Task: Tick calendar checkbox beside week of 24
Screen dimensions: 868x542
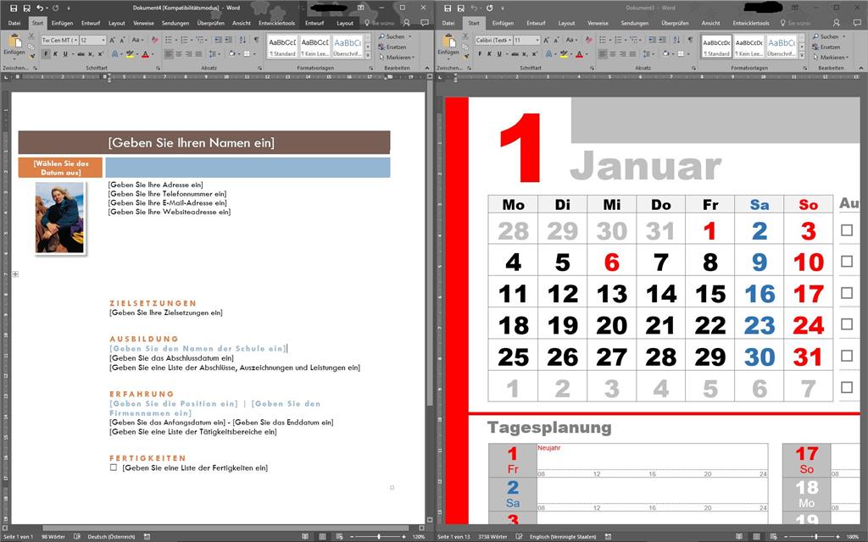Action: [847, 324]
